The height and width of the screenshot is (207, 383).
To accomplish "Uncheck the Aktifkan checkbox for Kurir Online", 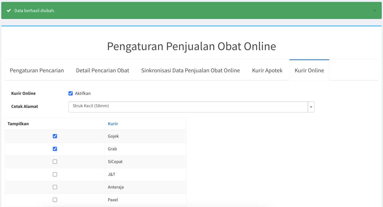I will coord(71,93).
